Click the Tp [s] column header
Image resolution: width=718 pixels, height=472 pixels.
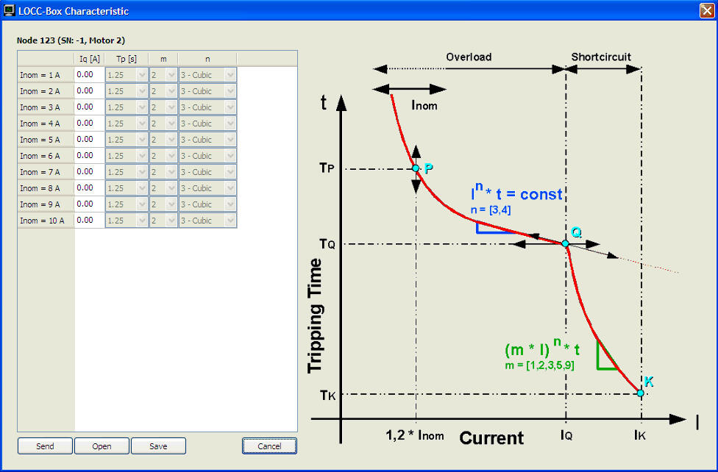pos(127,59)
